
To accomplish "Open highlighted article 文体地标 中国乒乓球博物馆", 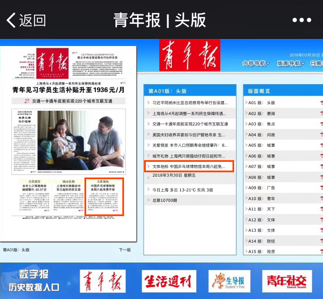I will tap(190, 166).
